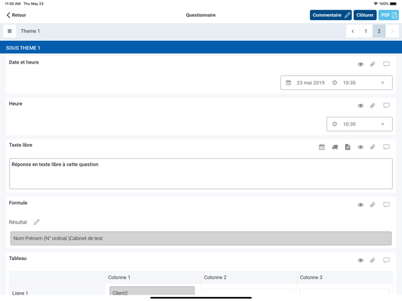The height and width of the screenshot is (301, 402).
Task: Toggle the eye icon for Heure
Action: pos(361,105)
